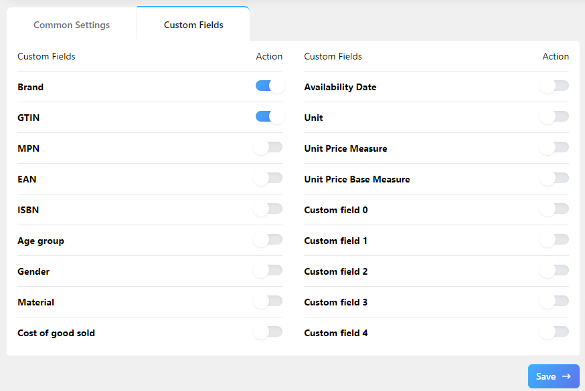The image size is (585, 391).
Task: Turn on Age group field
Action: (x=269, y=240)
